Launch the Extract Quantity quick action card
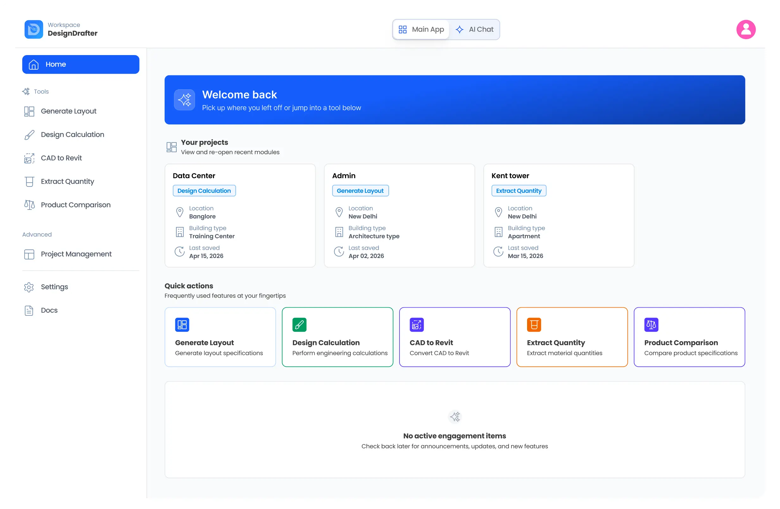This screenshot has height=509, width=780. (x=572, y=337)
